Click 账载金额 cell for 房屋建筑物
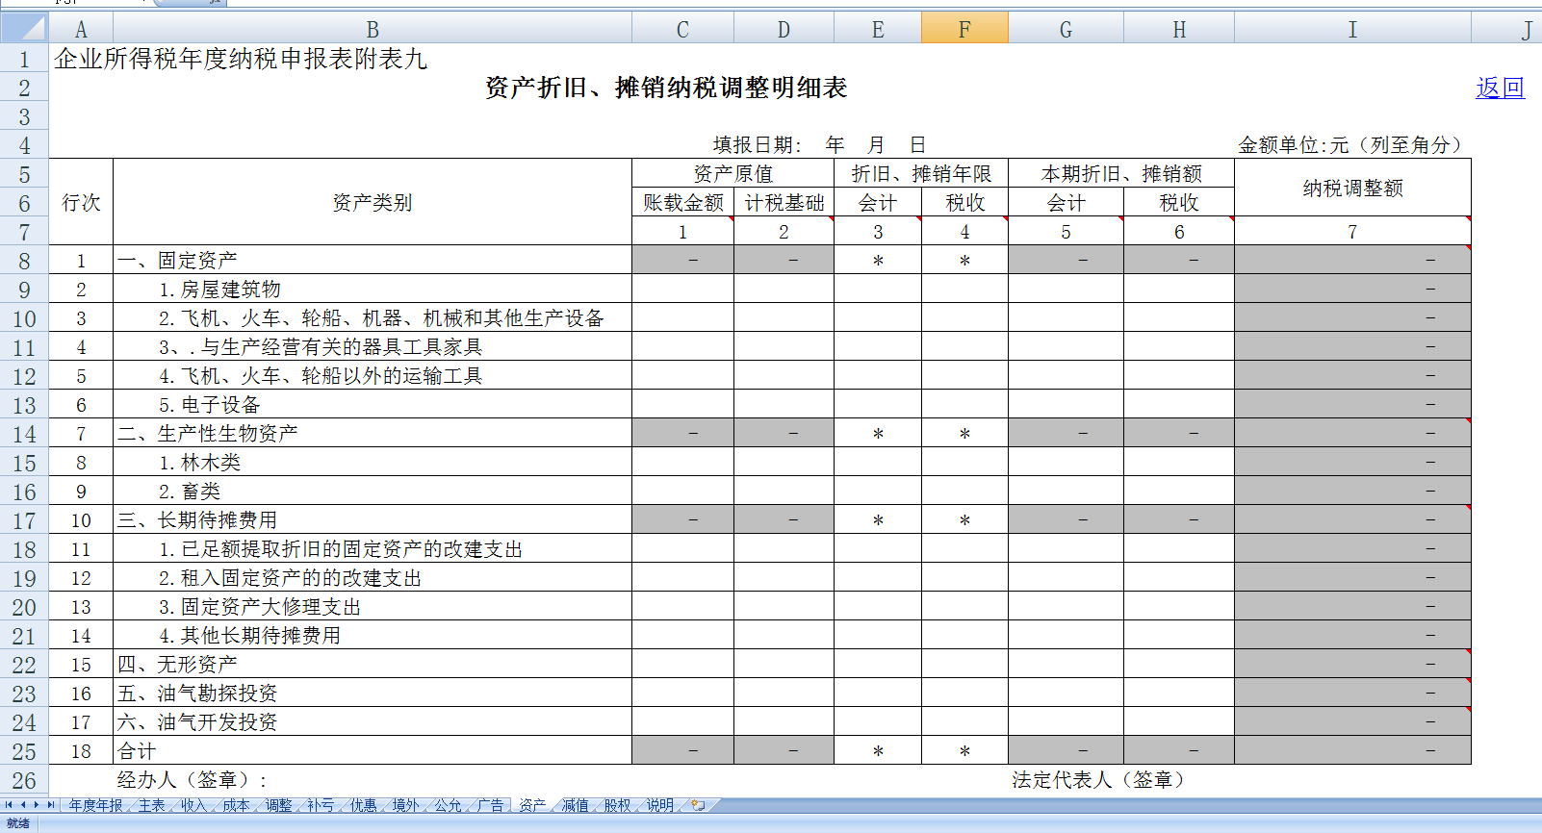Image resolution: width=1542 pixels, height=833 pixels. 682,290
